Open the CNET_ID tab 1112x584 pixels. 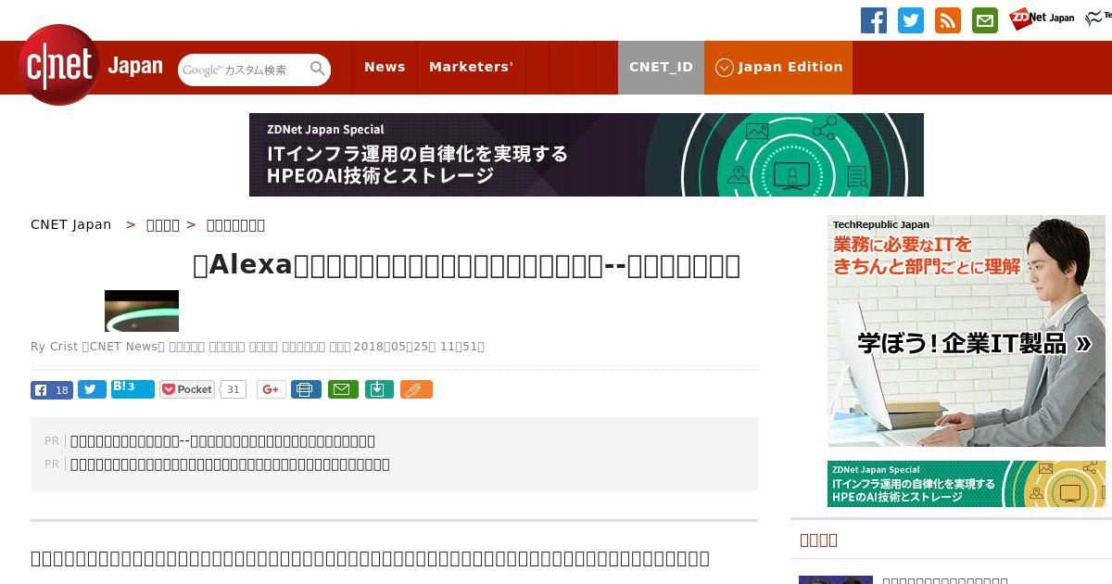[x=661, y=67]
